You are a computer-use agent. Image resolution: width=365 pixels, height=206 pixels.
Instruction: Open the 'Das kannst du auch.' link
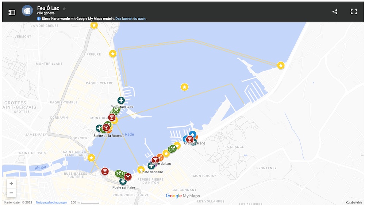[x=131, y=19]
